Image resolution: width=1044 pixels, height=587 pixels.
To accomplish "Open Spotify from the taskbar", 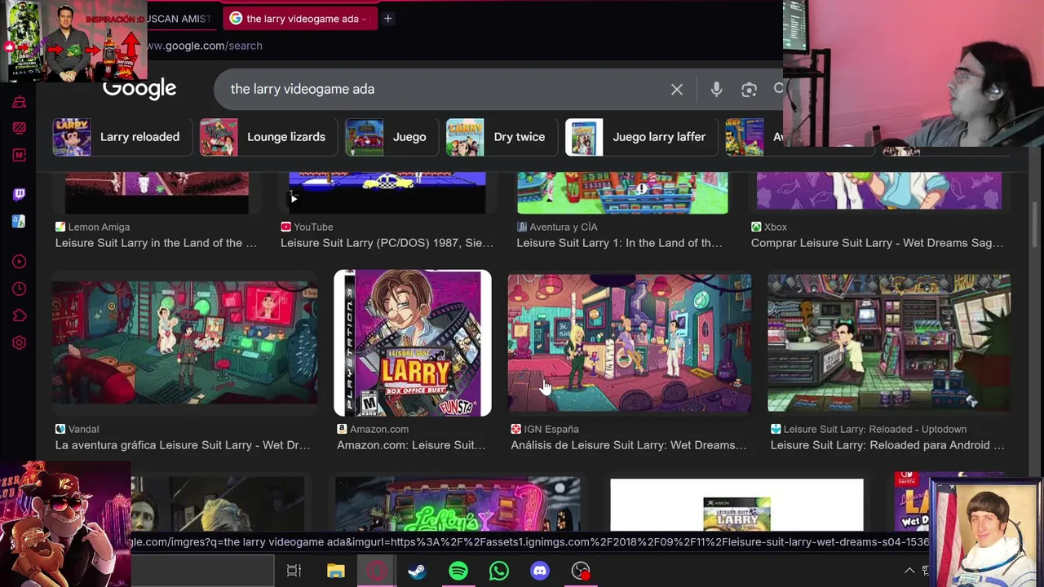I will pyautogui.click(x=458, y=571).
